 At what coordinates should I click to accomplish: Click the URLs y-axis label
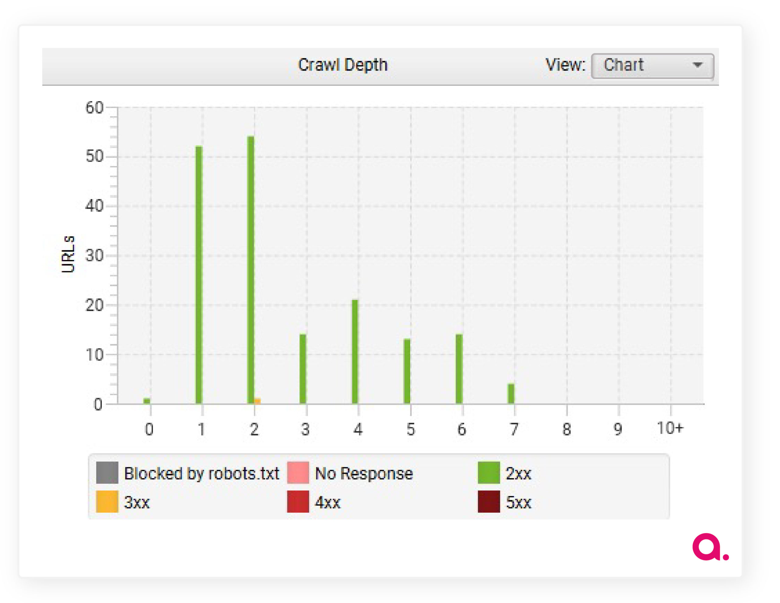tap(68, 254)
